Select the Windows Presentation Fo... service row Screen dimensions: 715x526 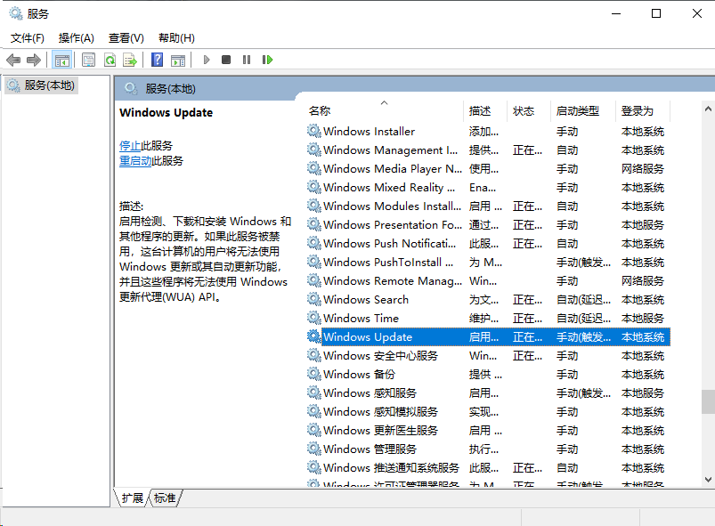click(x=488, y=224)
